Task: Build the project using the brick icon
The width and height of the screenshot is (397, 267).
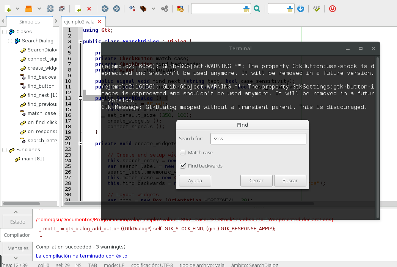Action: [x=143, y=8]
